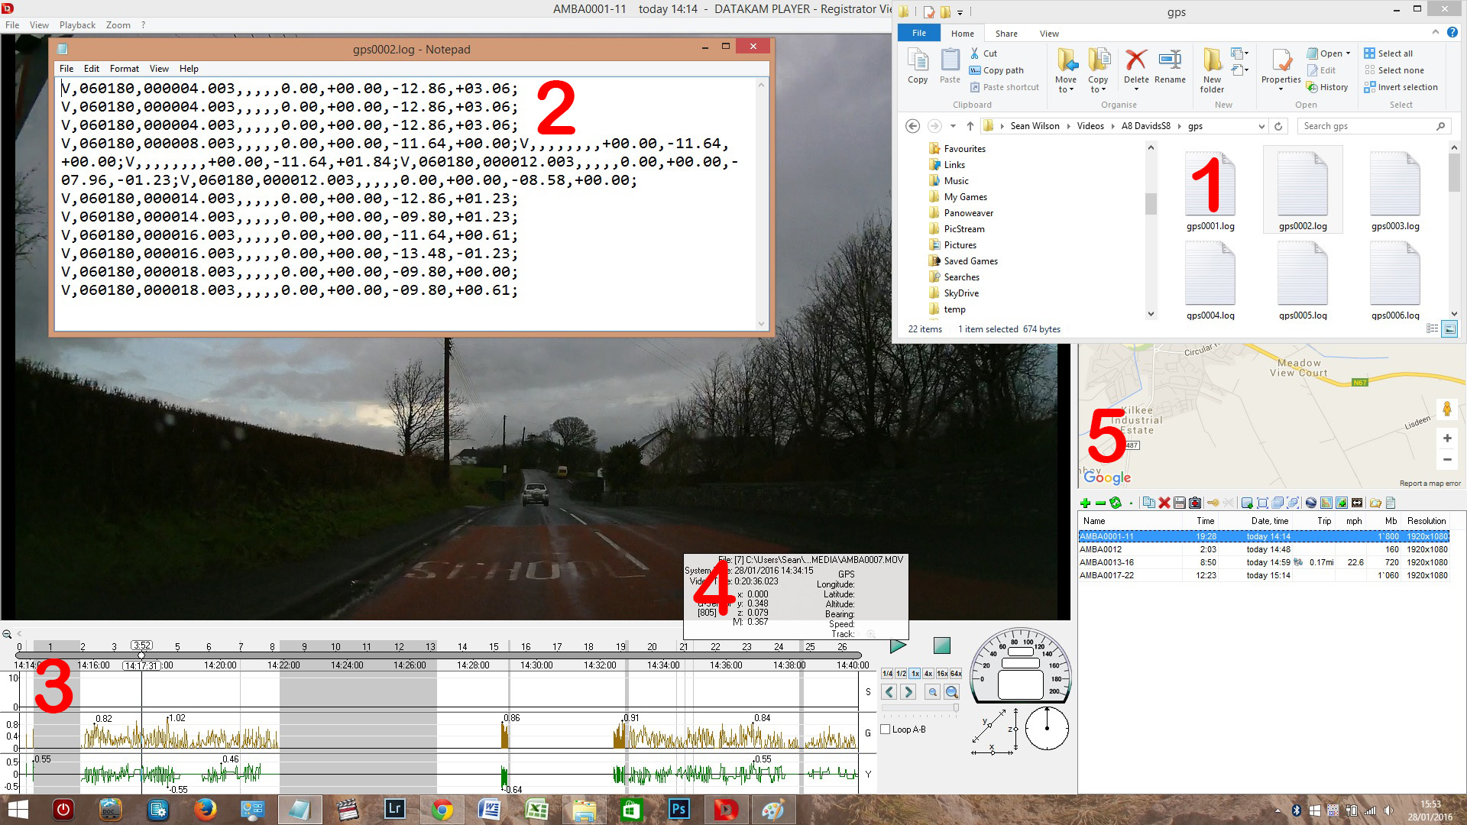
Task: Collapse the Explorer ribbon chevron
Action: click(x=1436, y=33)
